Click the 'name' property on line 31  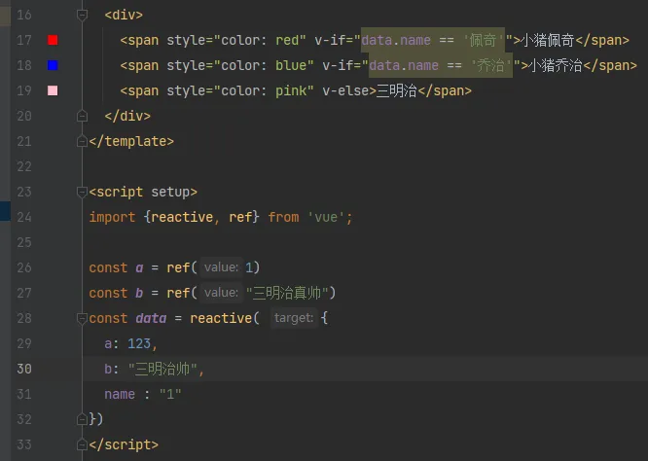click(x=120, y=395)
